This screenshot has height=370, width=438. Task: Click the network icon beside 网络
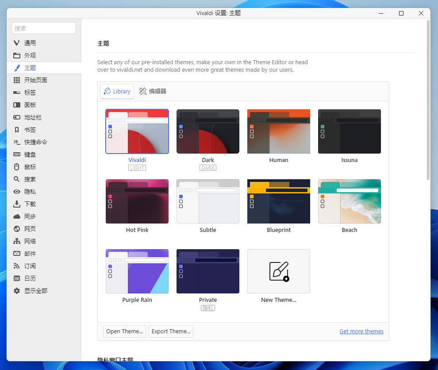pyautogui.click(x=17, y=241)
